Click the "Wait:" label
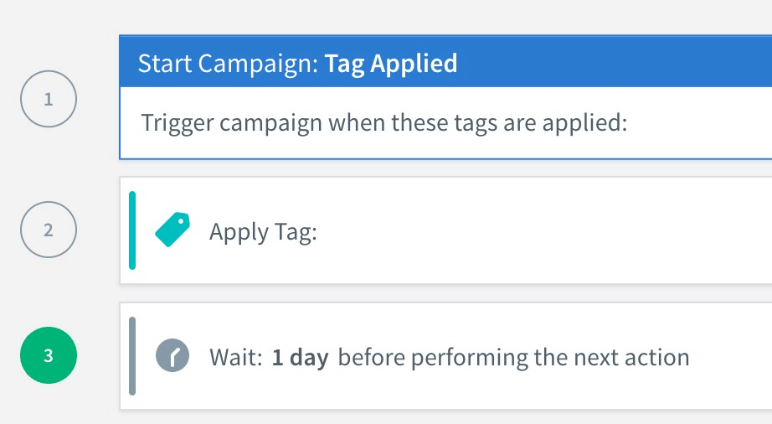 click(236, 358)
